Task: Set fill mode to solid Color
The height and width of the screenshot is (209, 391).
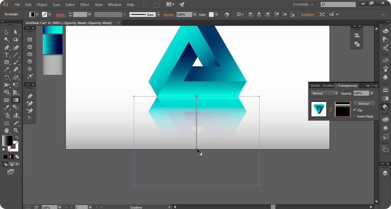Action: click(5, 157)
